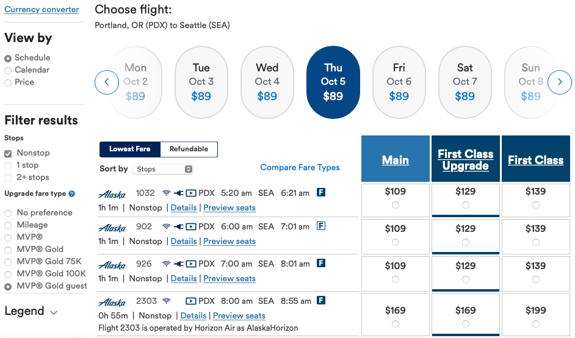Click the Upgrade fare type help icon
Viewport: 575px width, 338px height.
pos(72,194)
